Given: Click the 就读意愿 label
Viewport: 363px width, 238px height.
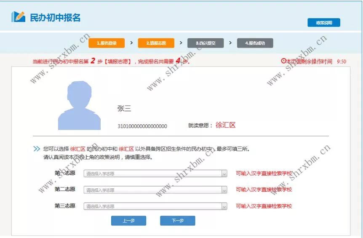Looking at the screenshot, I should pyautogui.click(x=200, y=126).
